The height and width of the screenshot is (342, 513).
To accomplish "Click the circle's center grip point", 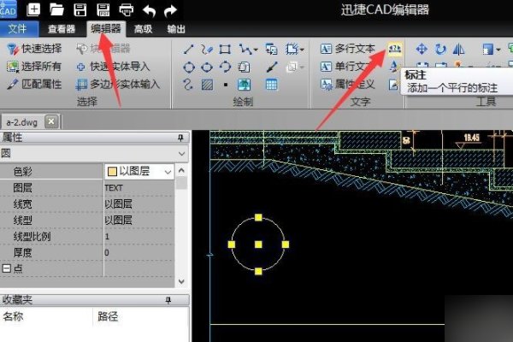I will coord(258,245).
